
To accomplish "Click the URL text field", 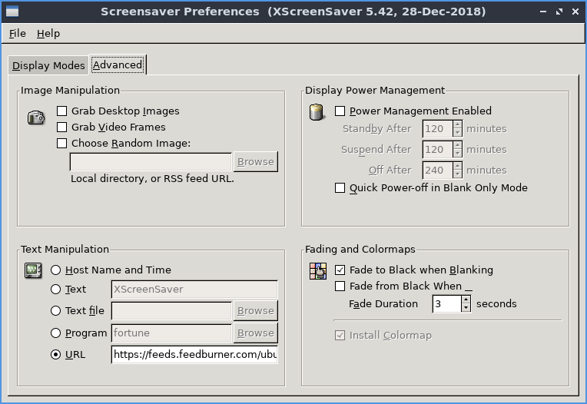I will tap(194, 355).
